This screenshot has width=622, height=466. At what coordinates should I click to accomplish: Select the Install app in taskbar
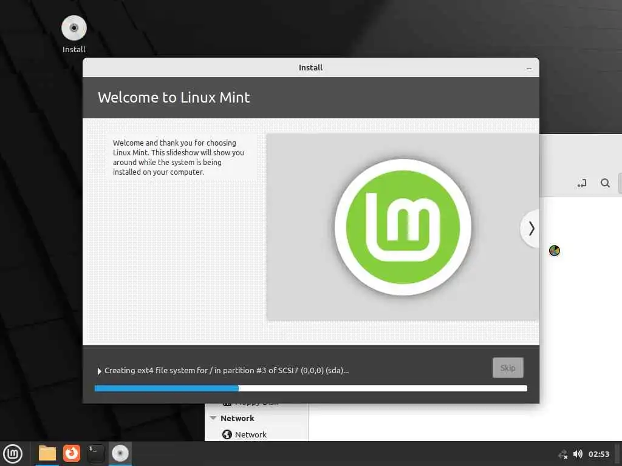click(x=120, y=453)
